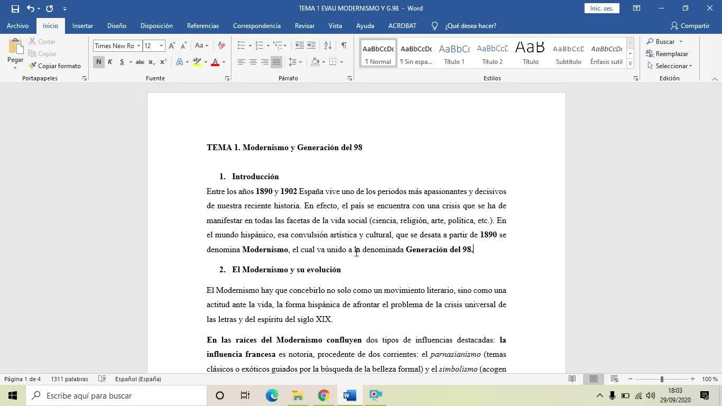Toggle bold (N) formatting
Viewport: 722px width, 406px height.
[x=98, y=62]
